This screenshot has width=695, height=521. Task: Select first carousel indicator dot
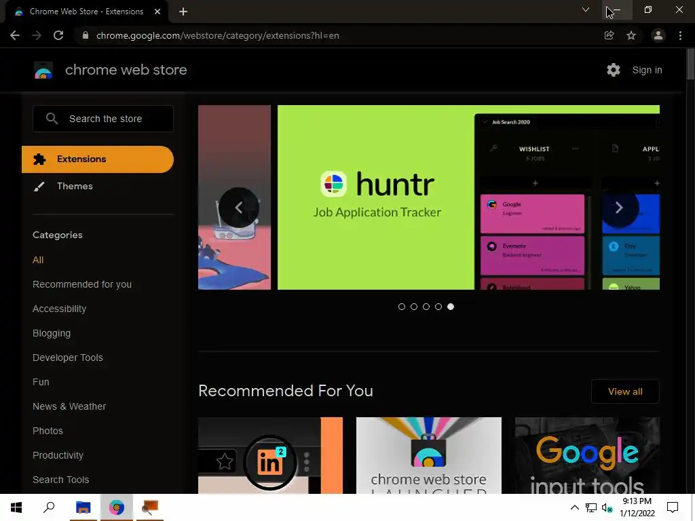pos(402,307)
